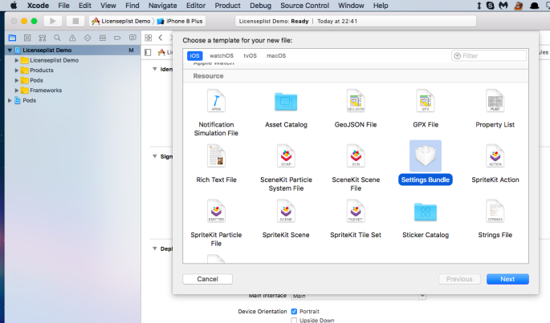Switch to the watchOS platform tab
The image size is (550, 323).
click(x=222, y=55)
